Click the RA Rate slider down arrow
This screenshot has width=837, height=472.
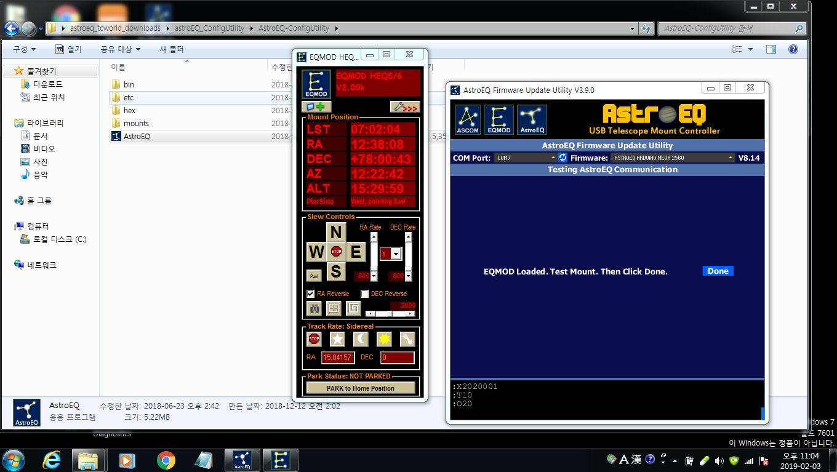374,276
